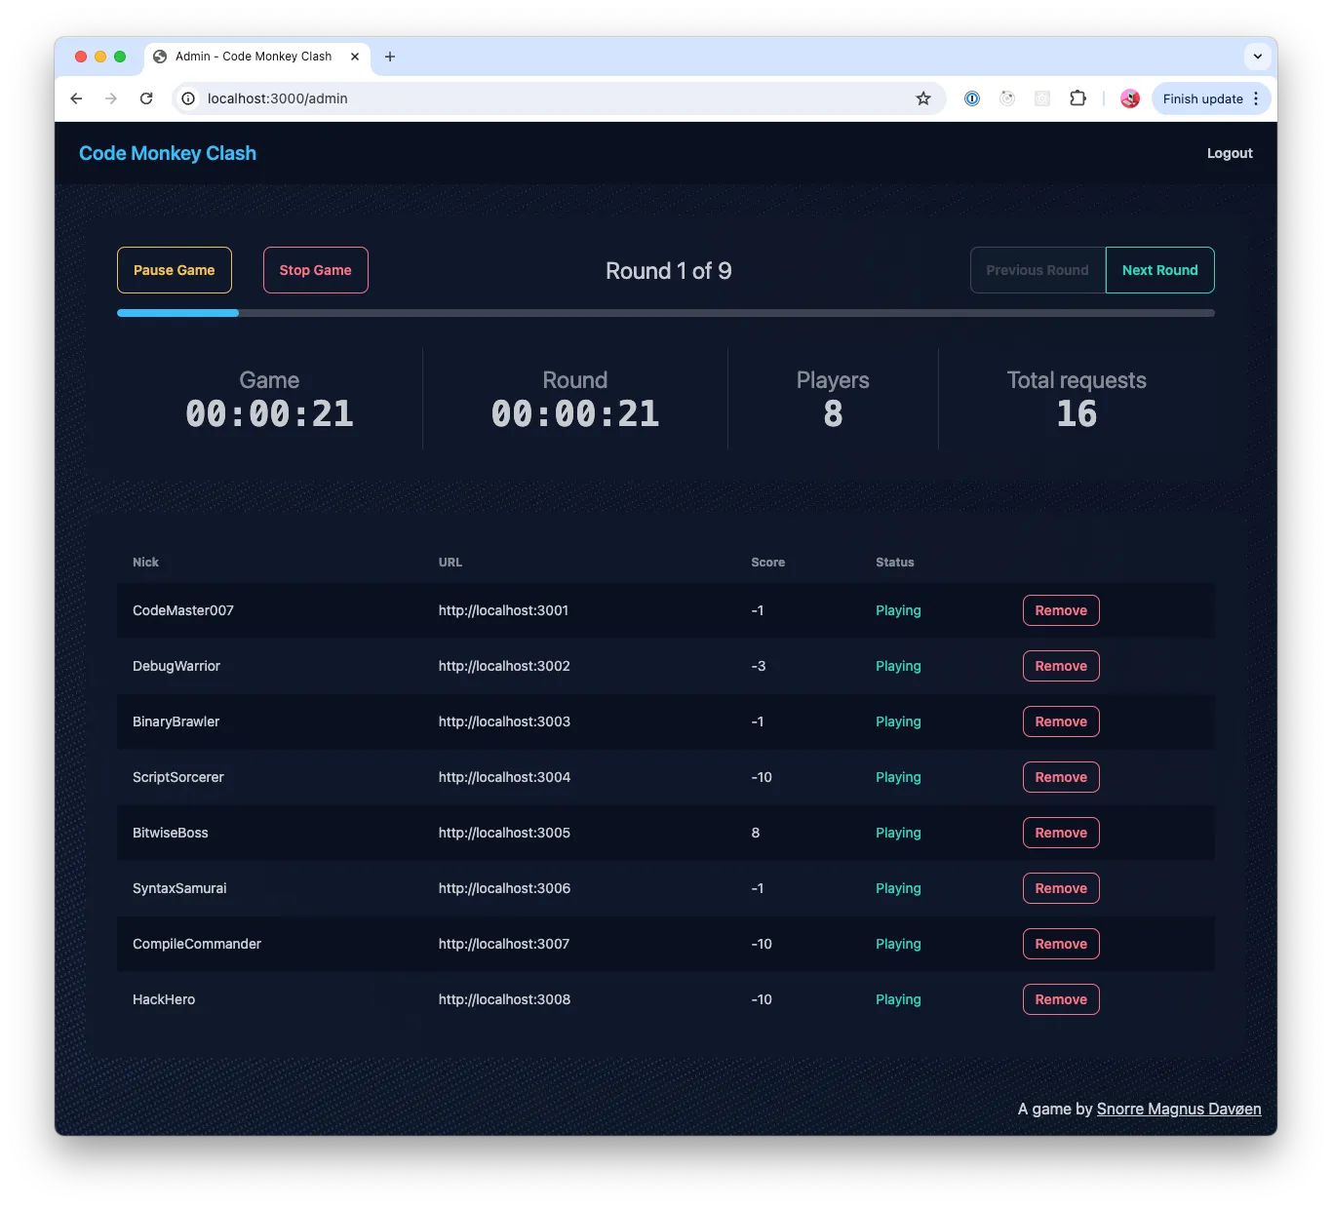Screen dimensions: 1332x1208
Task: Click the round progress bar
Action: pos(665,313)
